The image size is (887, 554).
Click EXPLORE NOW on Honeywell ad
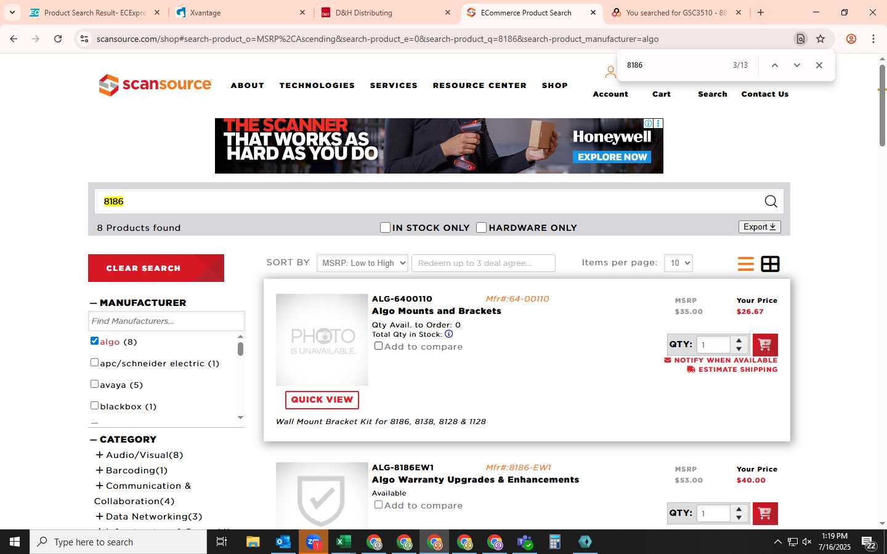point(612,157)
